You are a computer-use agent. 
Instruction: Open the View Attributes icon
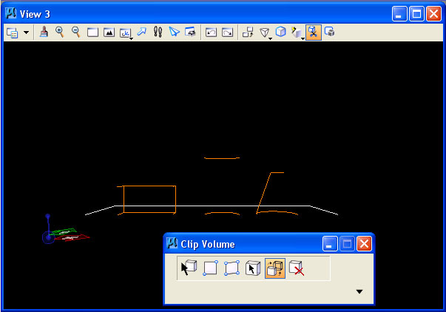(x=13, y=33)
